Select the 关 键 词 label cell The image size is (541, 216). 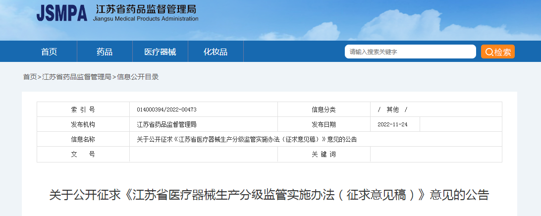324,154
